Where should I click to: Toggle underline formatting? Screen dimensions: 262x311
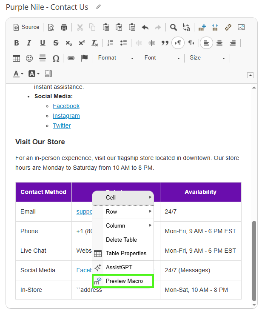click(x=43, y=43)
